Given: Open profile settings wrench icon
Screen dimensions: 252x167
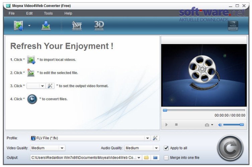Looking at the screenshot, I should point(155,138).
